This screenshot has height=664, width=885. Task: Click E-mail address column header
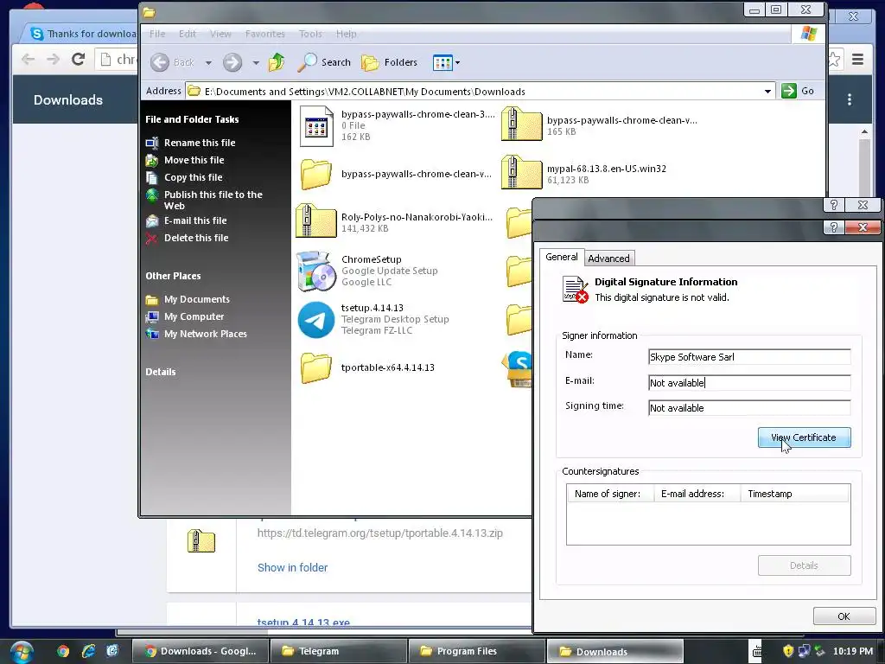pos(697,494)
